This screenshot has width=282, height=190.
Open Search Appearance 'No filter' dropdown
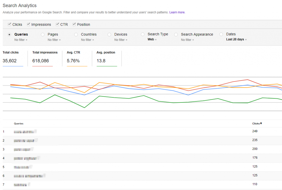click(x=187, y=40)
